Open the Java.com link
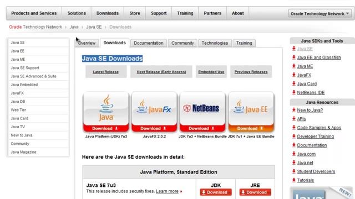Screen dimensions: 355x199 [306, 154]
